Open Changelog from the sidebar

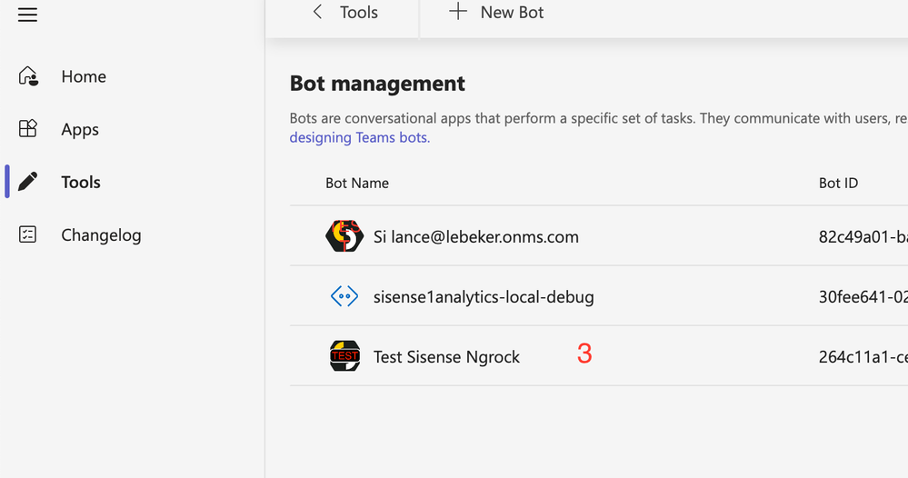pyautogui.click(x=101, y=234)
